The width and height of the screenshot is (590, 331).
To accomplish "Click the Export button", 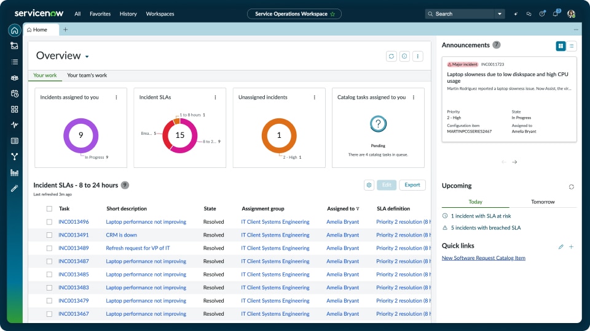I will [412, 185].
